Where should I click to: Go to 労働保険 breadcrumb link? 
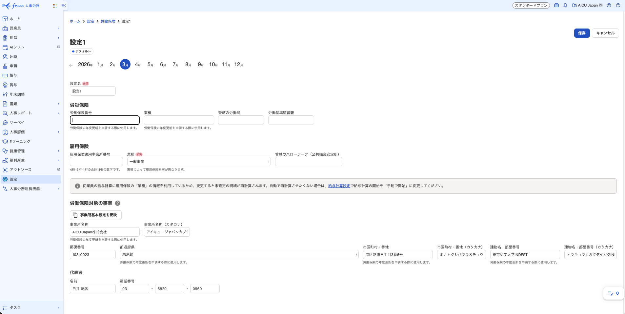click(108, 21)
